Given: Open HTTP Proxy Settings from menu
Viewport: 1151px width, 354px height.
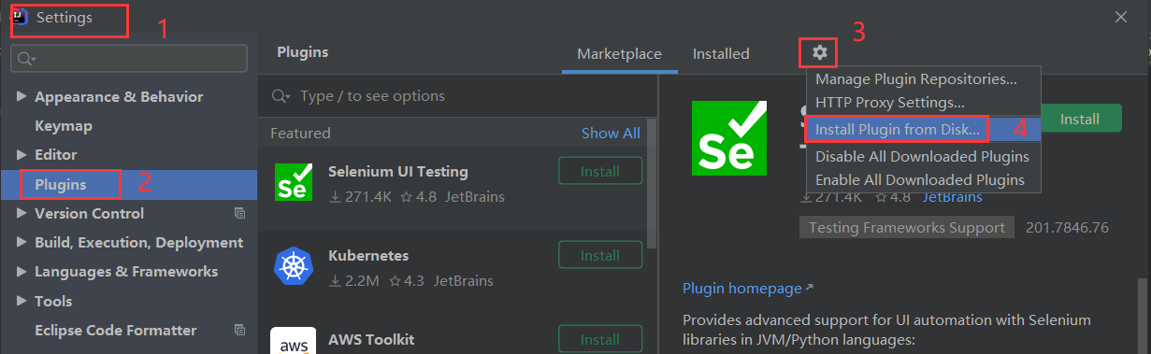Looking at the screenshot, I should [x=924, y=102].
